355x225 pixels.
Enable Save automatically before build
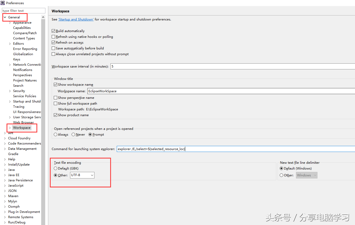[54, 48]
